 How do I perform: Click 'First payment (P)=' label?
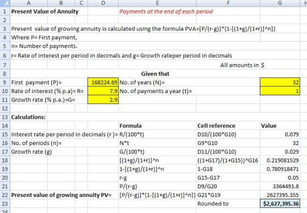tap(36, 82)
